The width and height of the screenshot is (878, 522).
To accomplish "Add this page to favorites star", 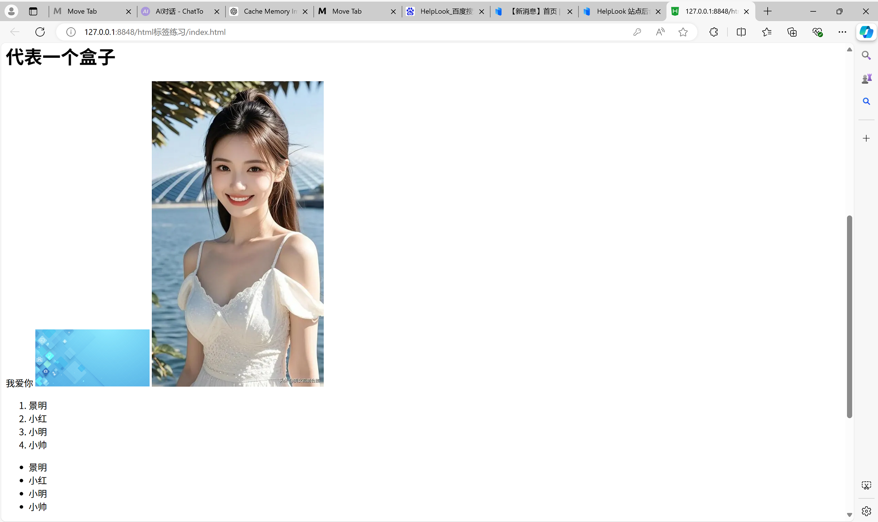I will [x=683, y=32].
